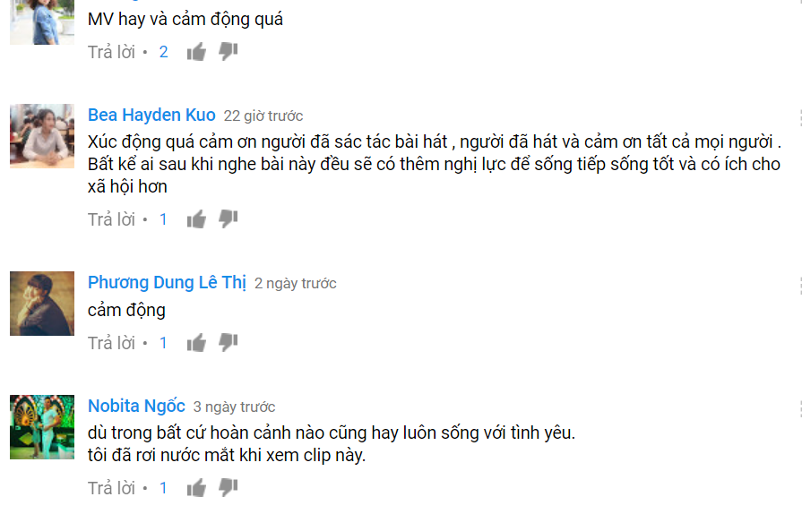The height and width of the screenshot is (514, 802).
Task: Dislike Phương Dung Lê Thị's comment
Action: coord(229,343)
